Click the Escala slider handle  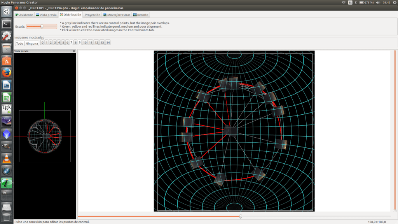tap(42, 26)
